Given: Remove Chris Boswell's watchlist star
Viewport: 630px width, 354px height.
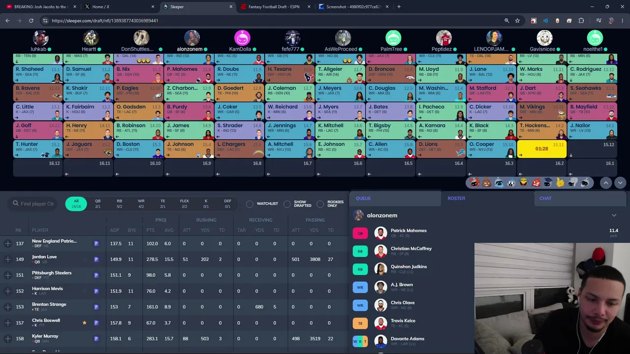Looking at the screenshot, I should click(84, 323).
